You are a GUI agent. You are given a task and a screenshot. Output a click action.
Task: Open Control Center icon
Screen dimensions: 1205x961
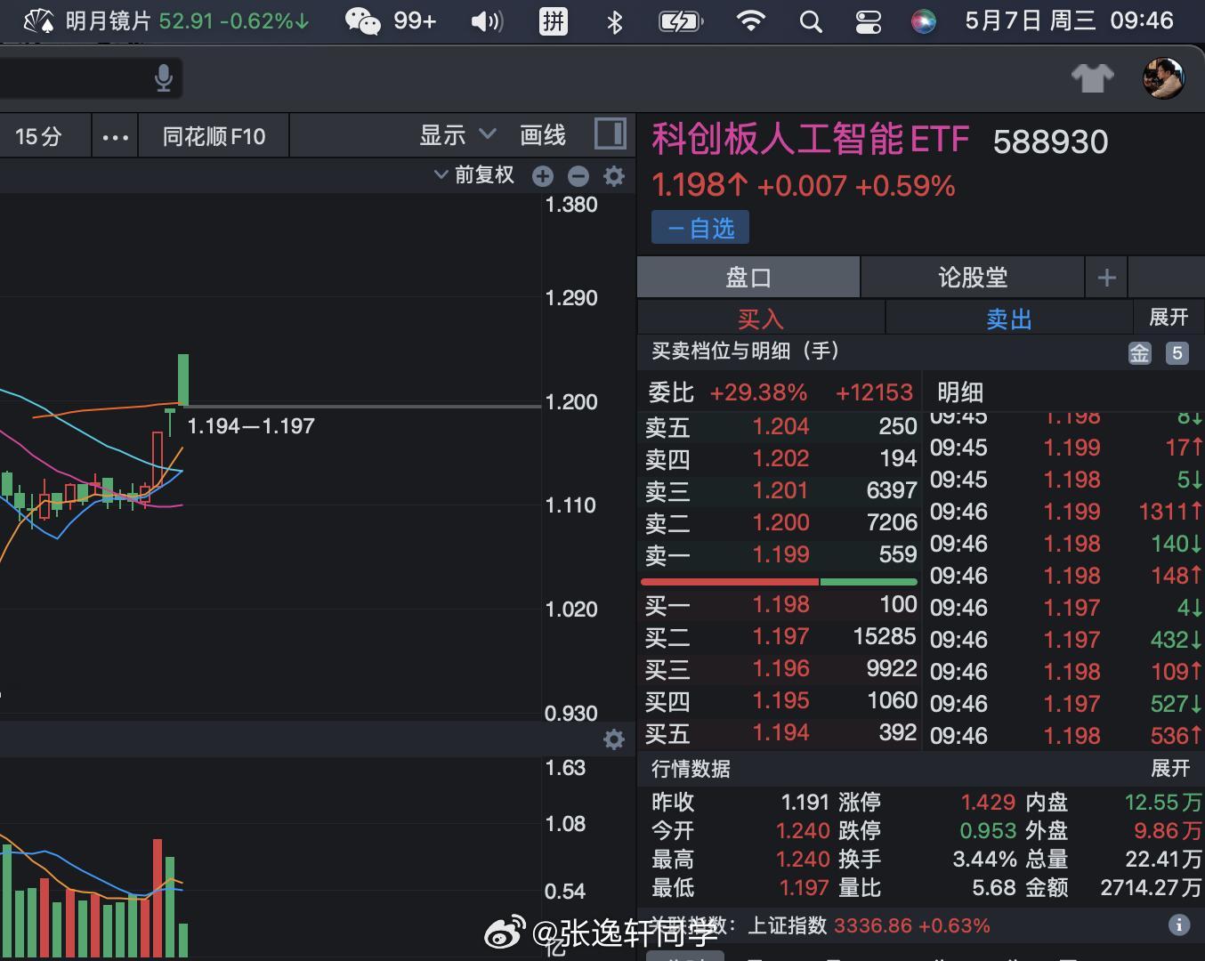click(x=868, y=20)
